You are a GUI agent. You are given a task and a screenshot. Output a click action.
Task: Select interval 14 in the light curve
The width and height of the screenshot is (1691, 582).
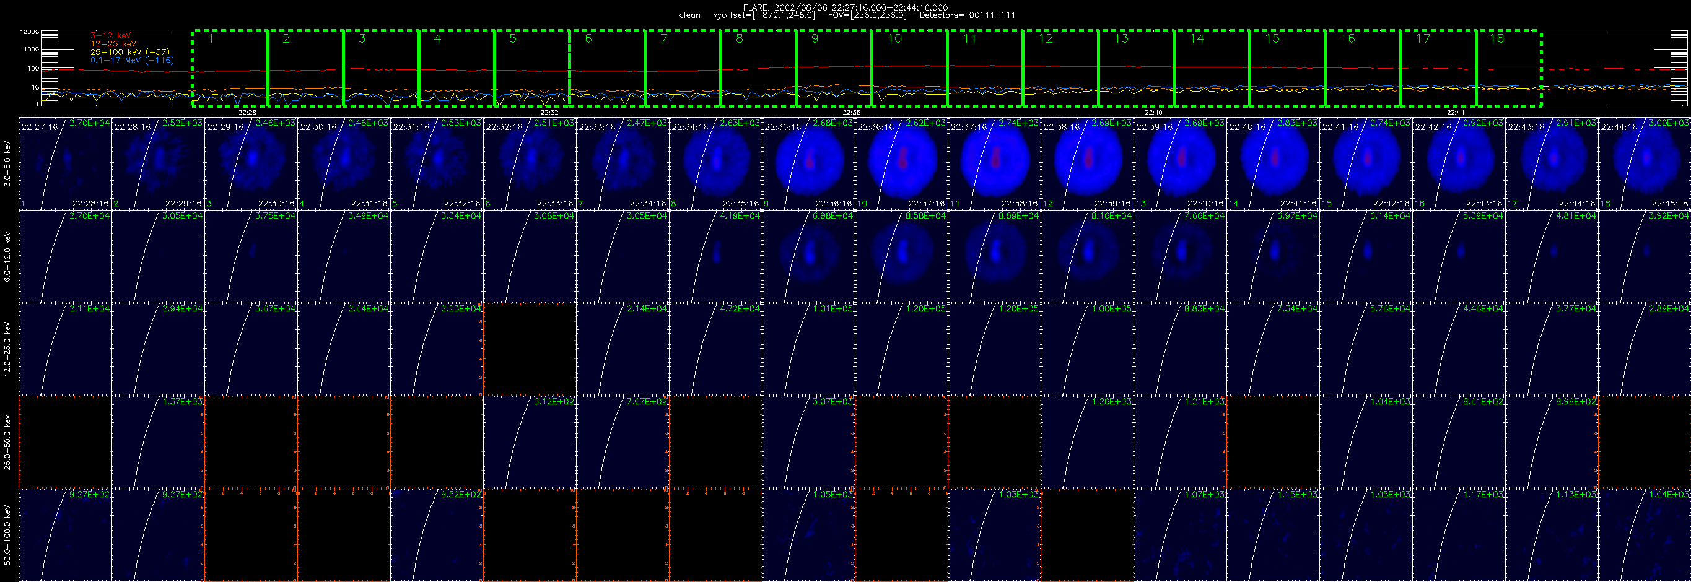click(x=1212, y=68)
